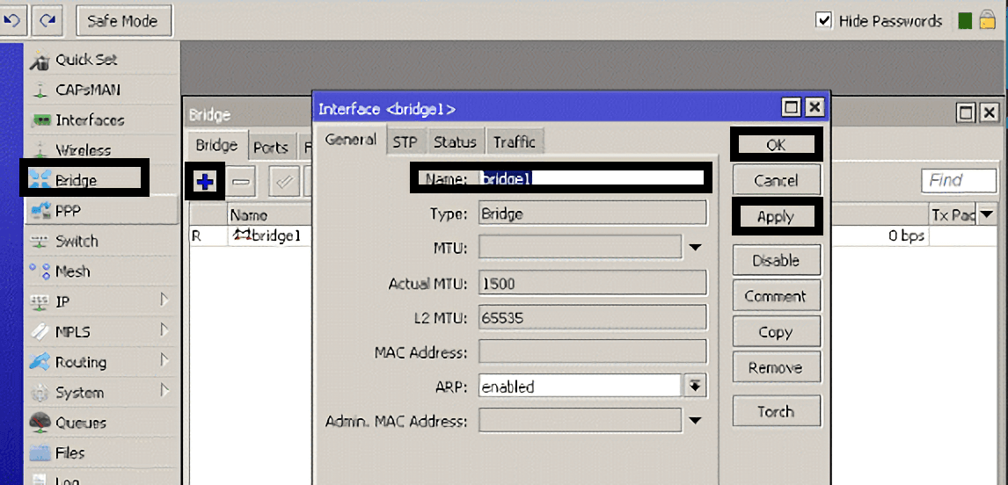Switch to Ports tab in Bridge window
This screenshot has height=485, width=1008.
pyautogui.click(x=271, y=148)
